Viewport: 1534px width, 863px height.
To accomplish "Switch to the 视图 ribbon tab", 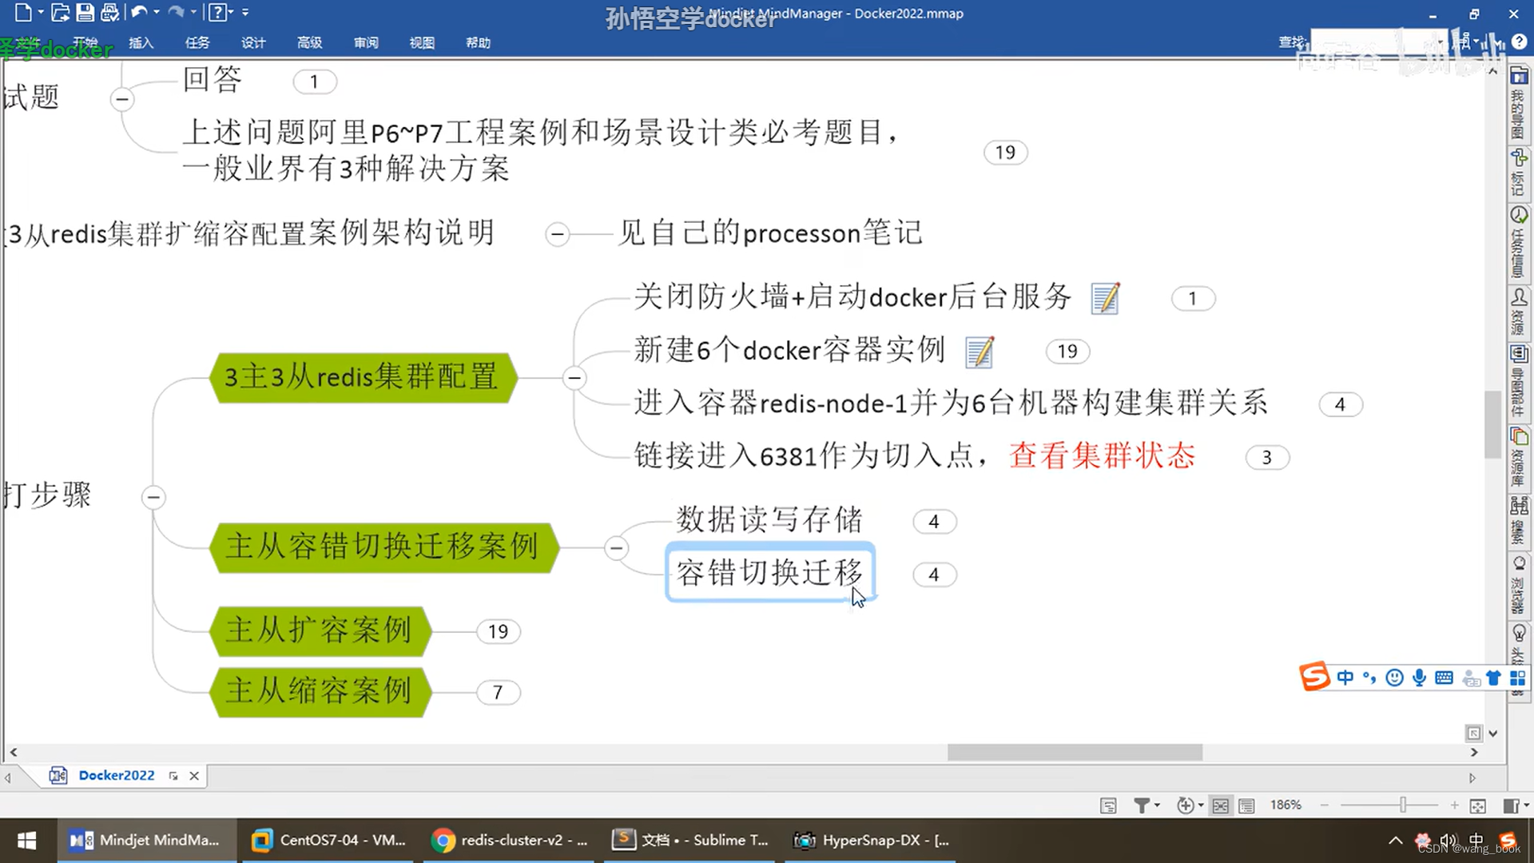I will pyautogui.click(x=422, y=43).
